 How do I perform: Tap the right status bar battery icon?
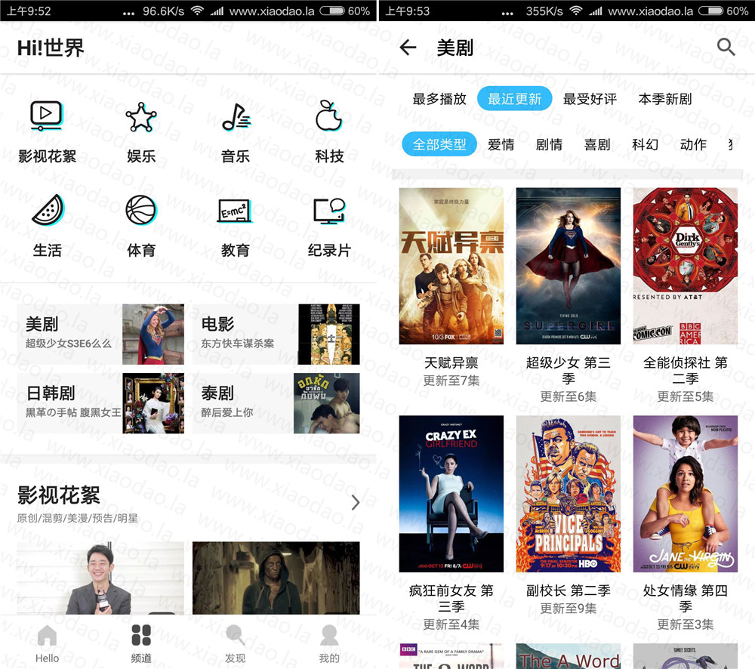710,11
